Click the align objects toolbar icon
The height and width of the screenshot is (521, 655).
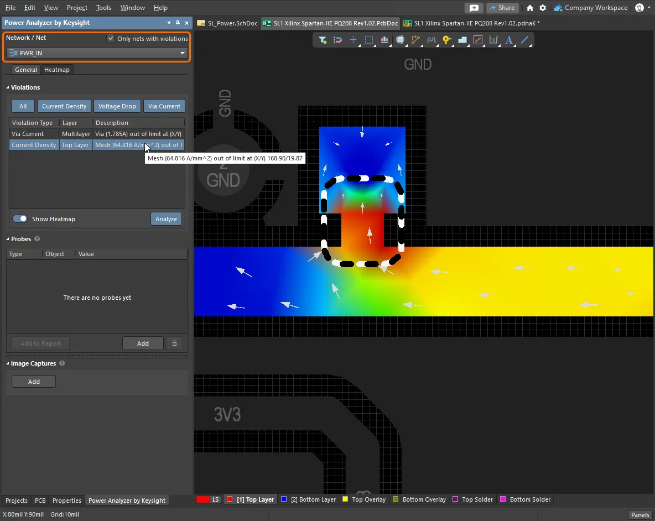coord(384,40)
